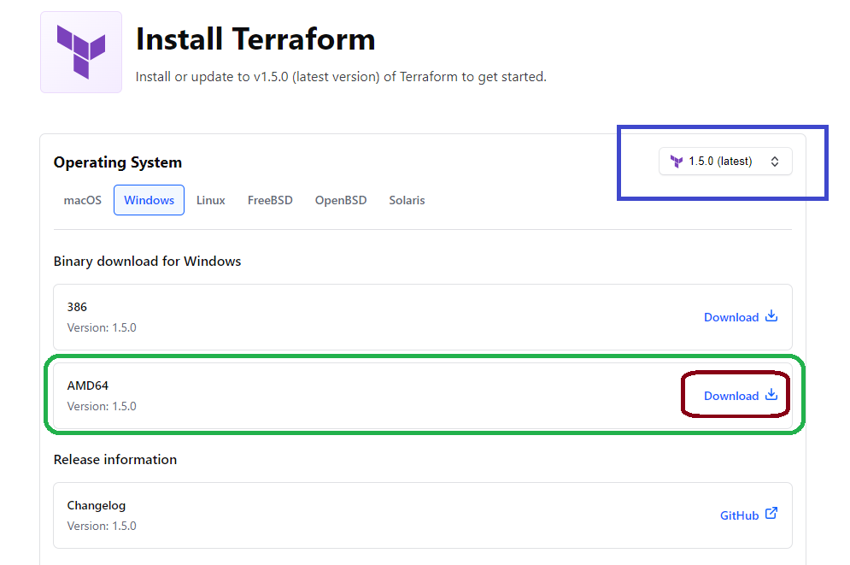The image size is (850, 565).
Task: Download the 386 Windows binary
Action: tap(741, 317)
